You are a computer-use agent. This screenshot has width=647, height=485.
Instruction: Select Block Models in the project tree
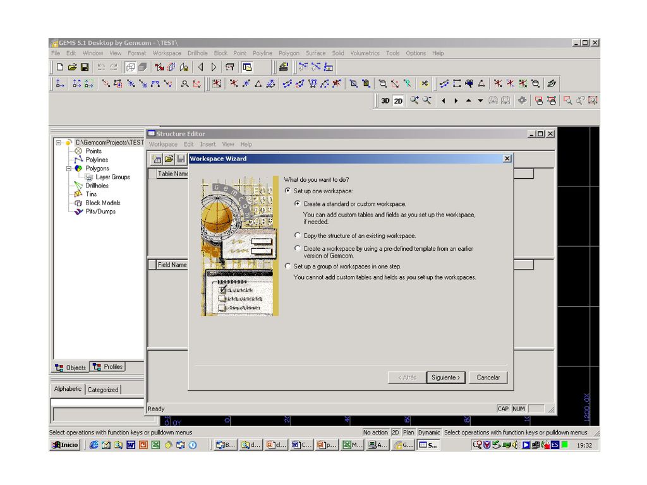[103, 203]
